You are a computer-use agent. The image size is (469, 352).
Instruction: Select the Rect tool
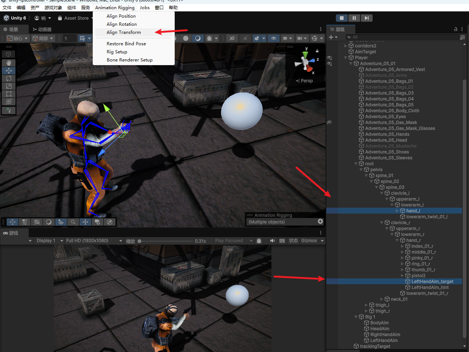(x=9, y=94)
